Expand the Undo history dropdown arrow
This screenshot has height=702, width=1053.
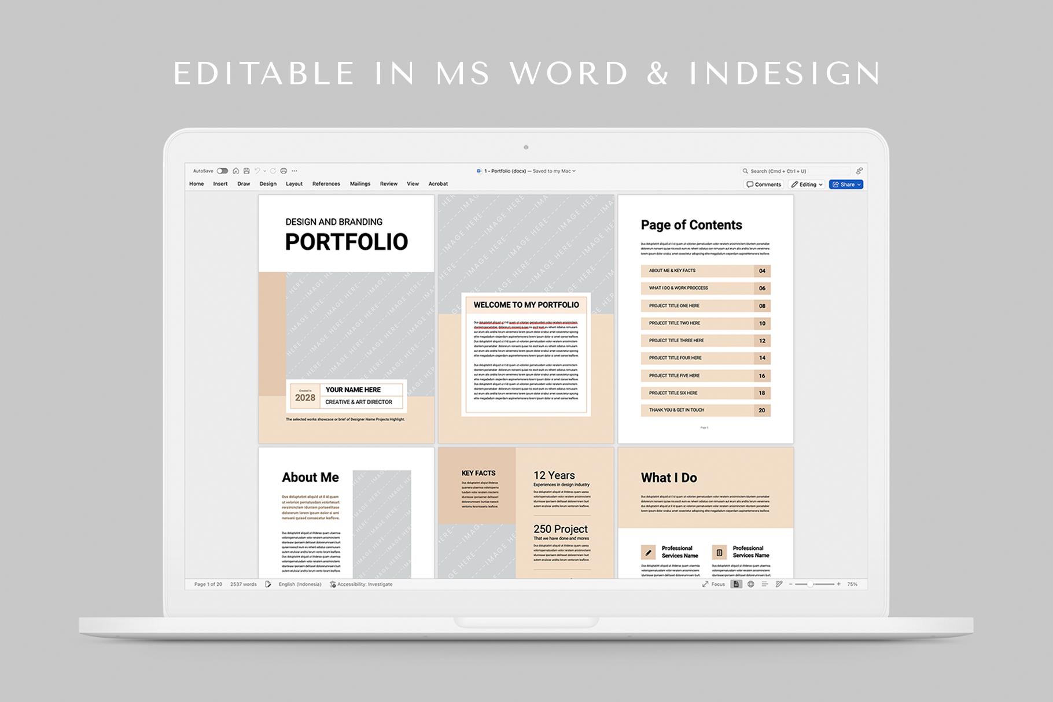tap(265, 171)
